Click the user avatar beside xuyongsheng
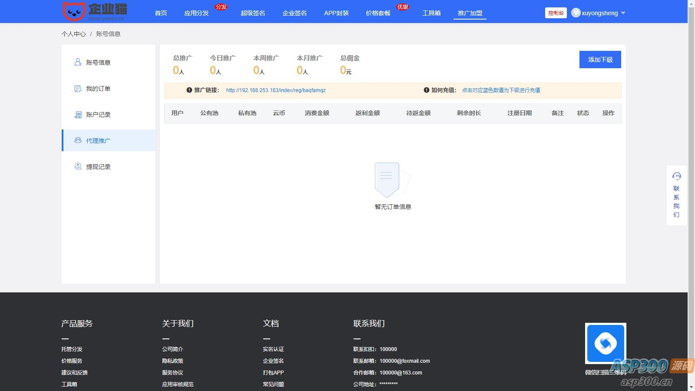The height and width of the screenshot is (391, 695). [x=576, y=13]
